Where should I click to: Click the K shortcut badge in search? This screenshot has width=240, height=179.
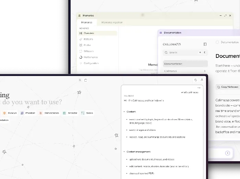point(205,52)
